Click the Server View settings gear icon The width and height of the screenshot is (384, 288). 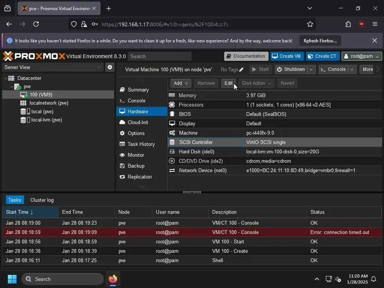[110, 67]
